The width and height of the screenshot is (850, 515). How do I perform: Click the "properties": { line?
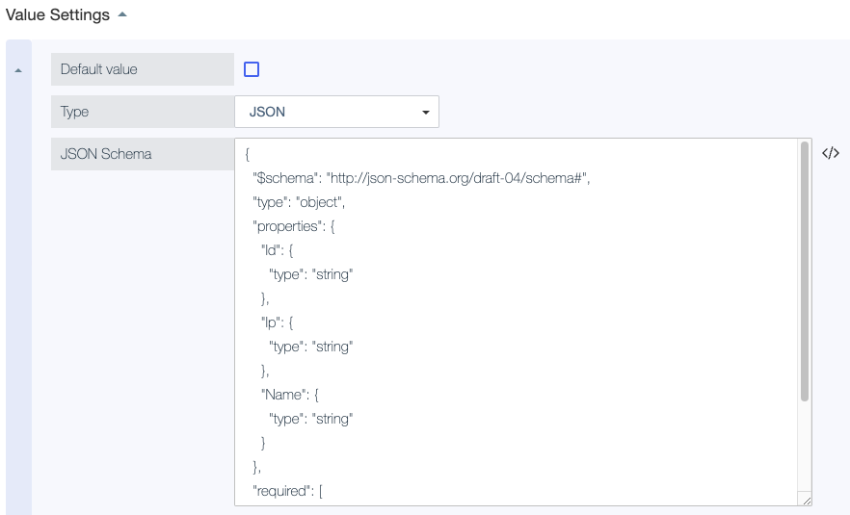click(x=294, y=226)
